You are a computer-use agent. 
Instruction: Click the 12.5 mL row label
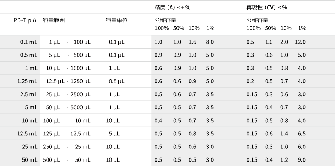pyautogui.click(x=27, y=134)
